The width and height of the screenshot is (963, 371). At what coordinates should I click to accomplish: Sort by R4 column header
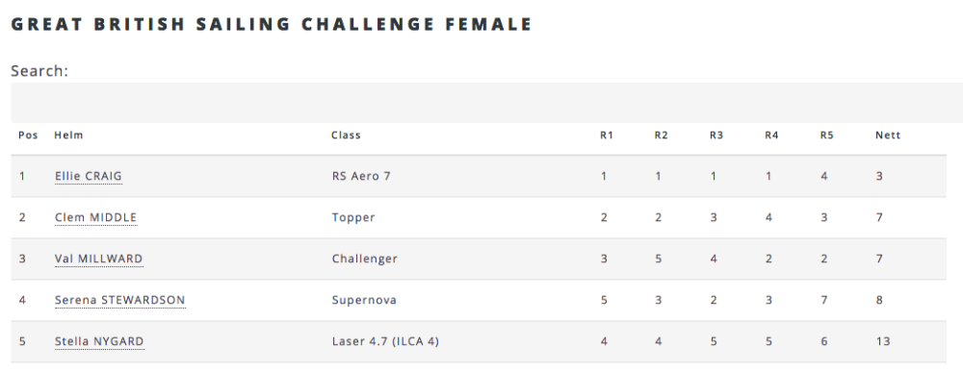pos(771,135)
